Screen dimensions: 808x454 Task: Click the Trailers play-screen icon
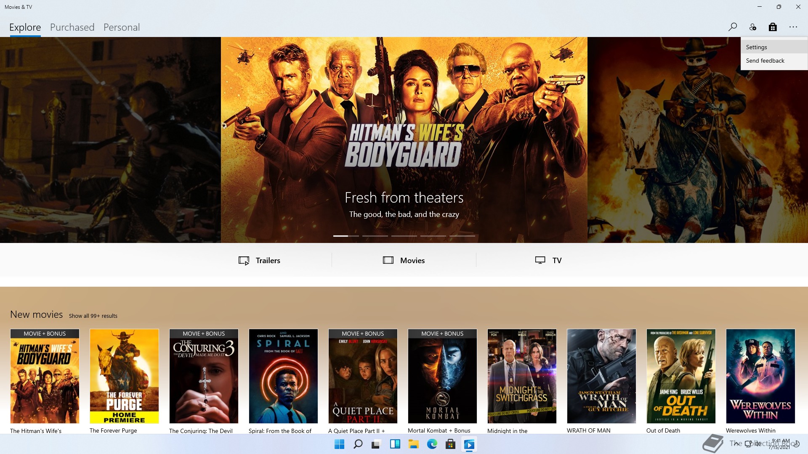[244, 261]
